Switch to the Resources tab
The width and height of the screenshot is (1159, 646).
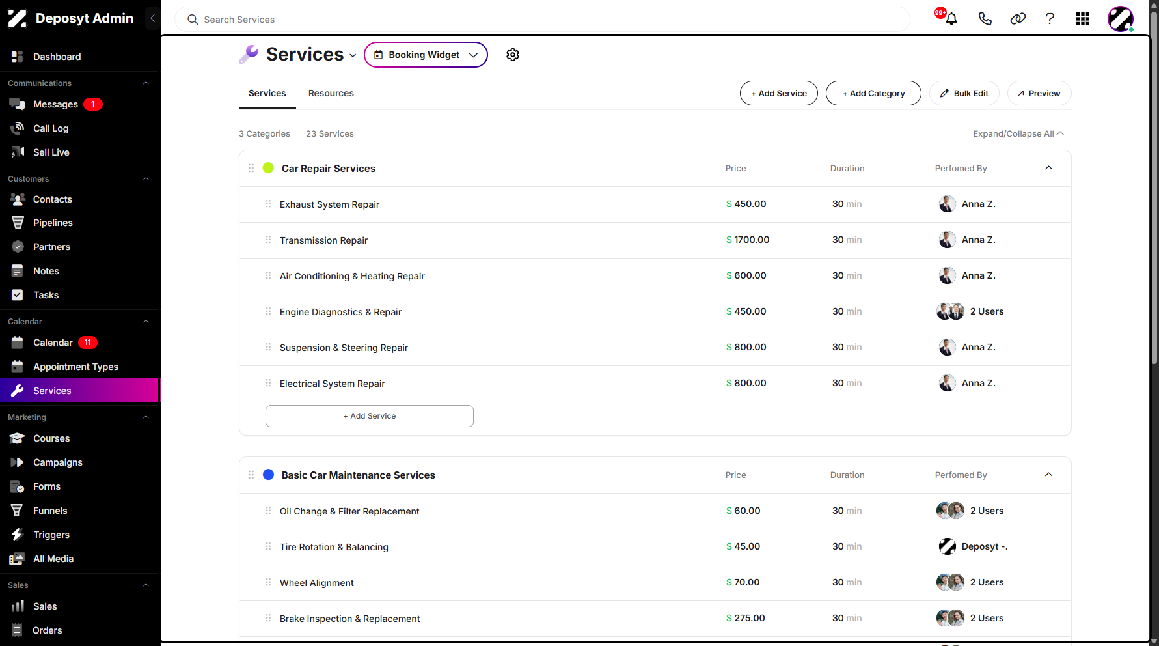331,93
